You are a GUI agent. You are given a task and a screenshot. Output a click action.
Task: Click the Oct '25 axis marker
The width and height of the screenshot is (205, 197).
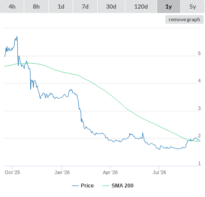[12, 172]
